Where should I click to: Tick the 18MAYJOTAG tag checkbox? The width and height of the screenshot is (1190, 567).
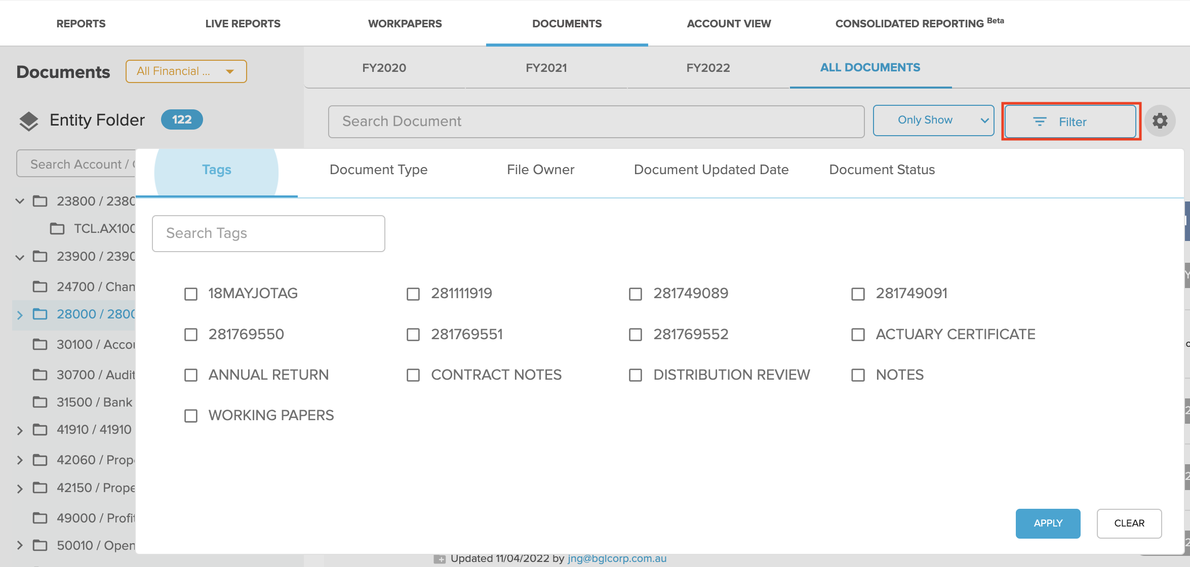(191, 294)
